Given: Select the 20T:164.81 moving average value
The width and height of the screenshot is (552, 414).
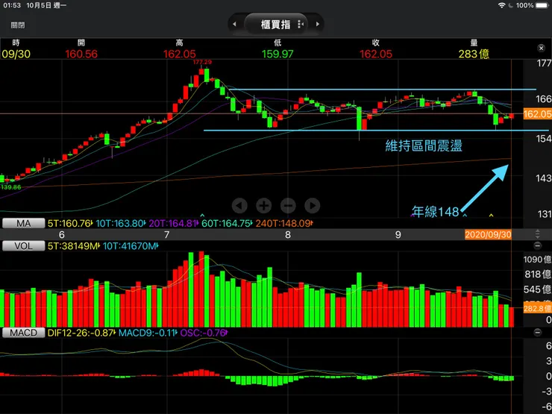Looking at the screenshot, I should click(174, 223).
